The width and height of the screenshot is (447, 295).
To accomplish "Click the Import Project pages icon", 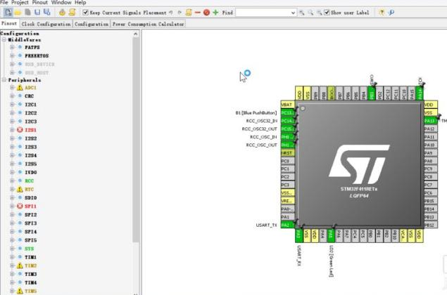I will (x=27, y=12).
